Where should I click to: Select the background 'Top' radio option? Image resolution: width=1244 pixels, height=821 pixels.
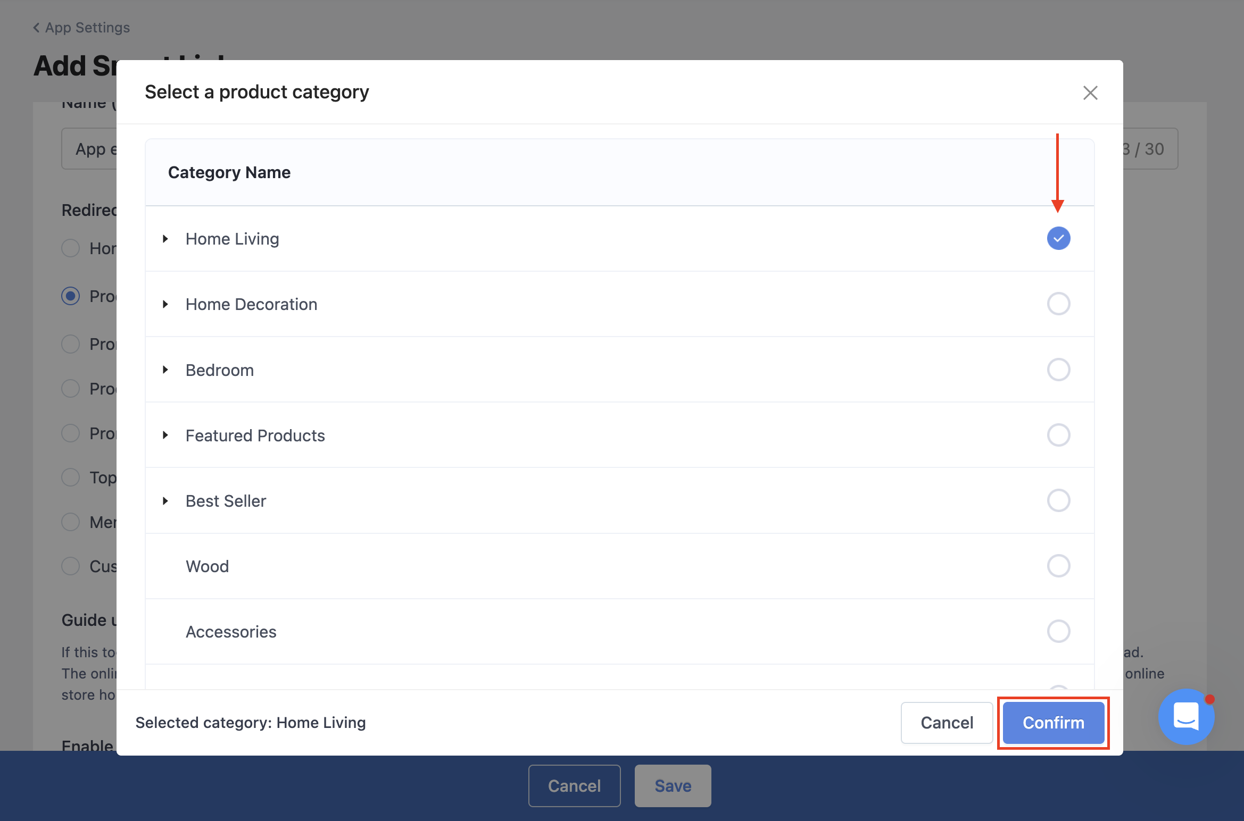(70, 477)
